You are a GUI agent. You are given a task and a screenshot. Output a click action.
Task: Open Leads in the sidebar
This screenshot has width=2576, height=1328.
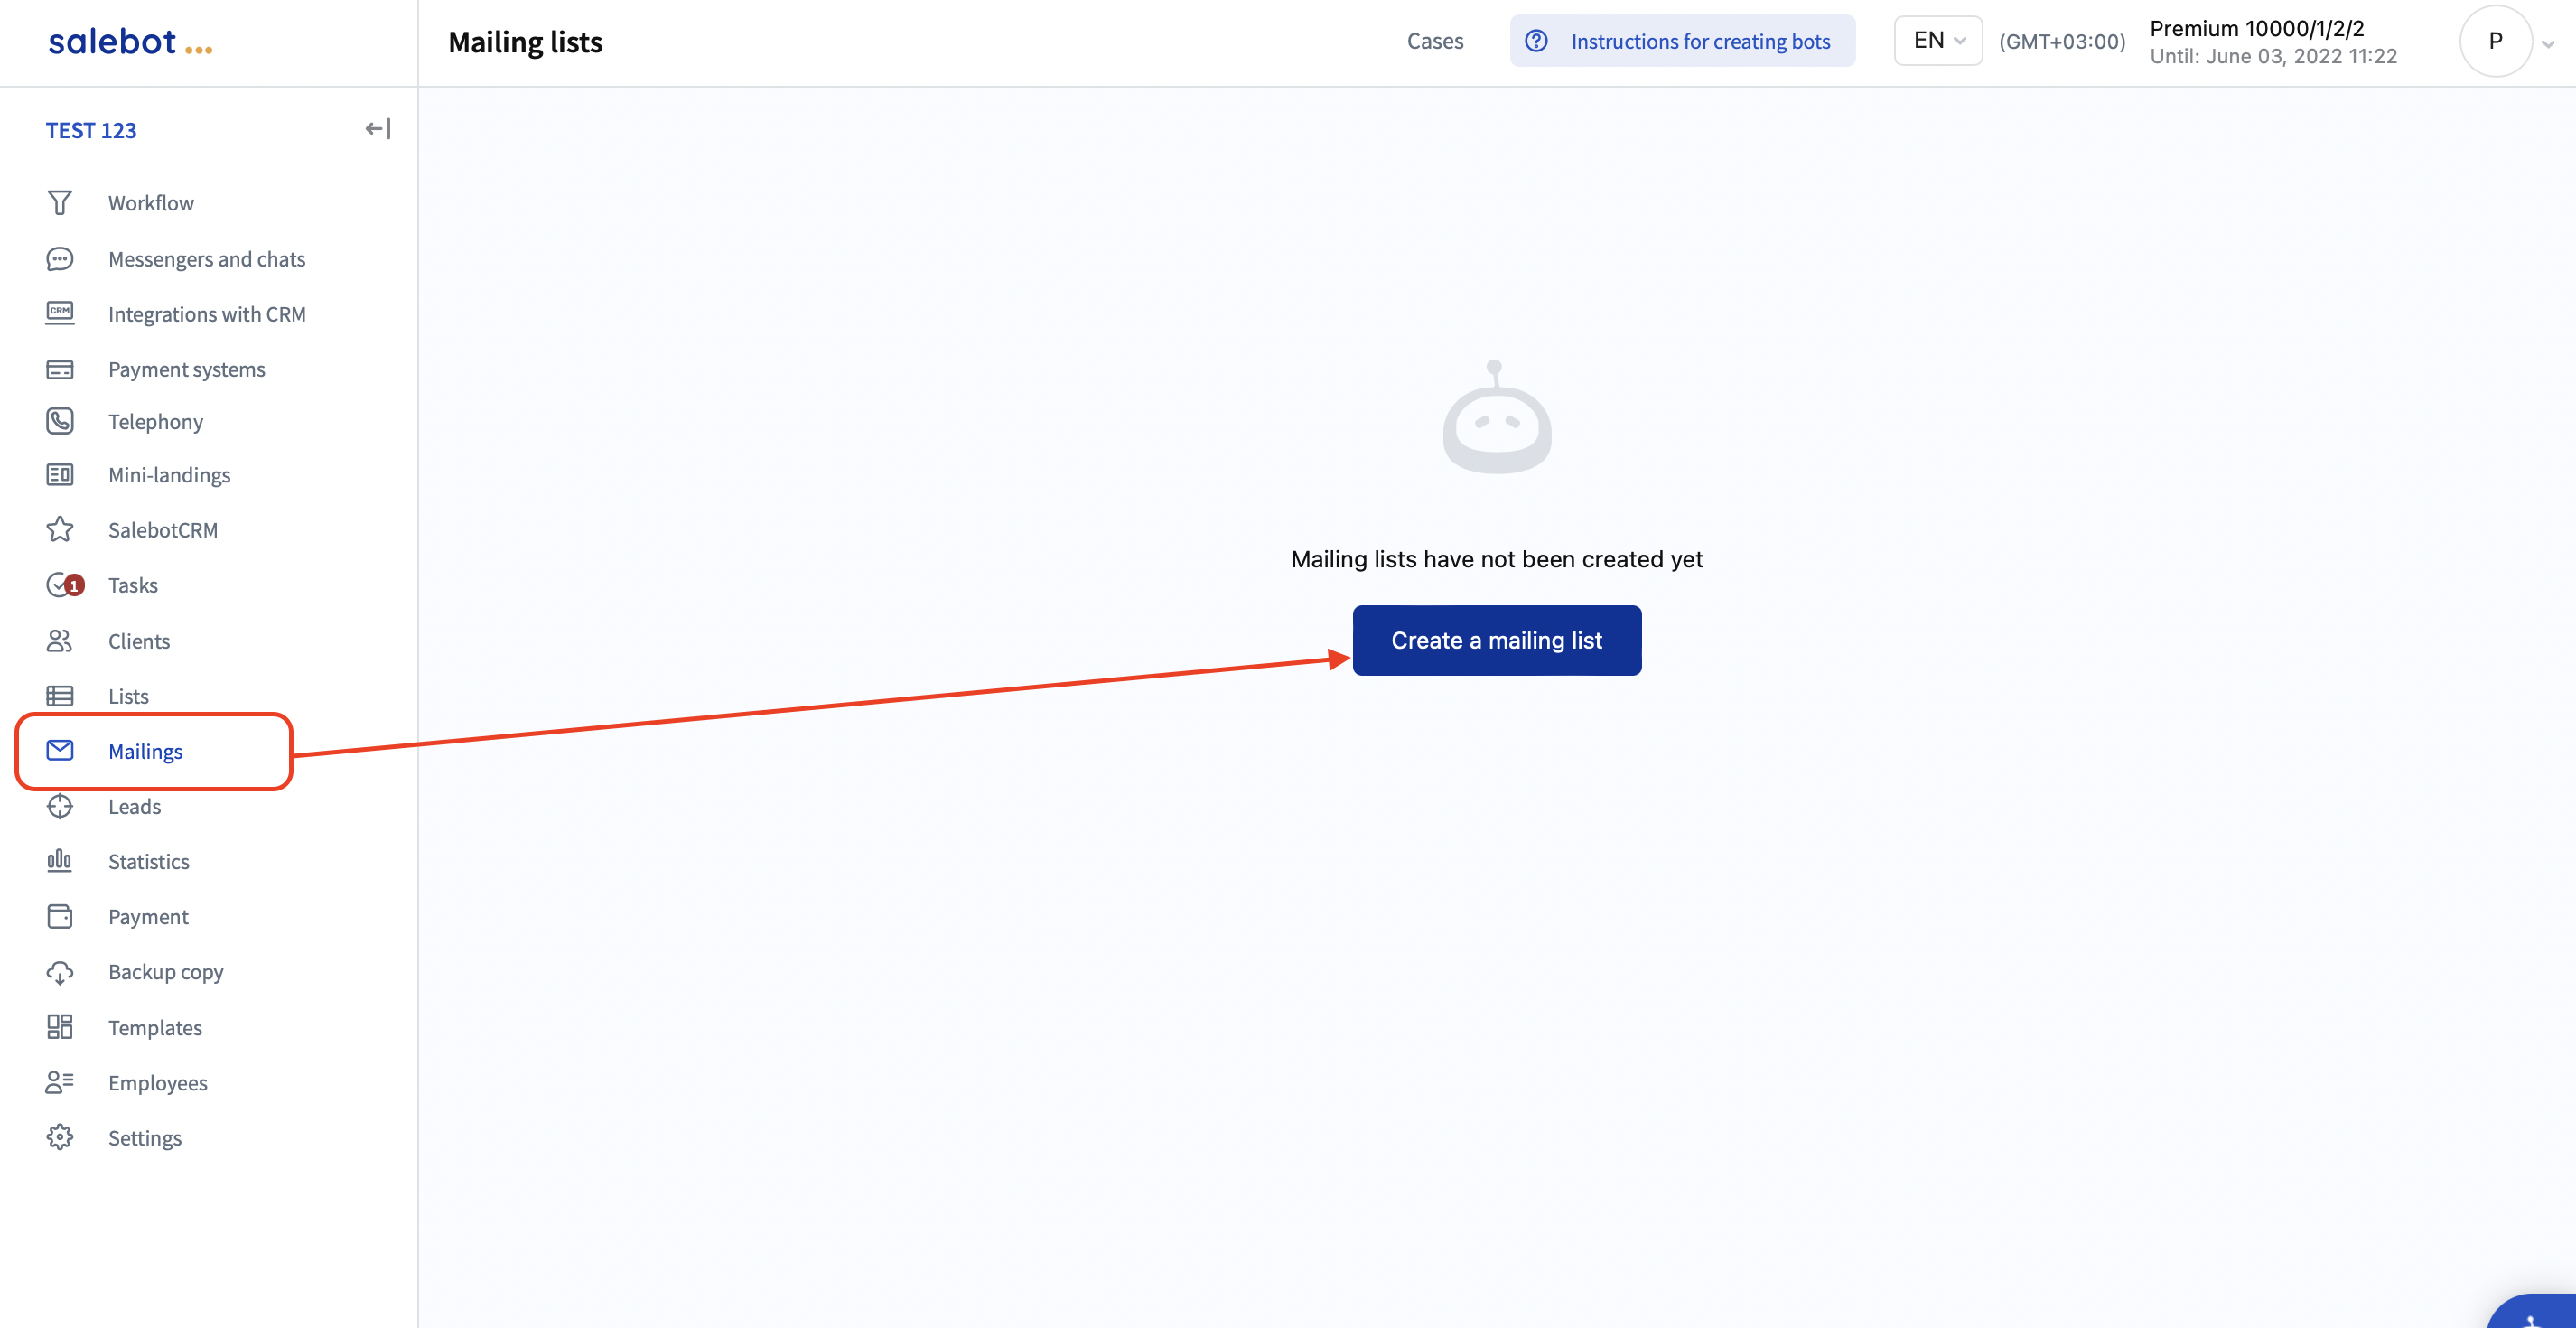click(x=134, y=806)
